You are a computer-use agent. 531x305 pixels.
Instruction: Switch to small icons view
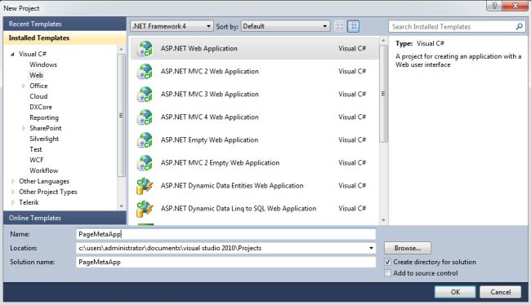tap(340, 26)
